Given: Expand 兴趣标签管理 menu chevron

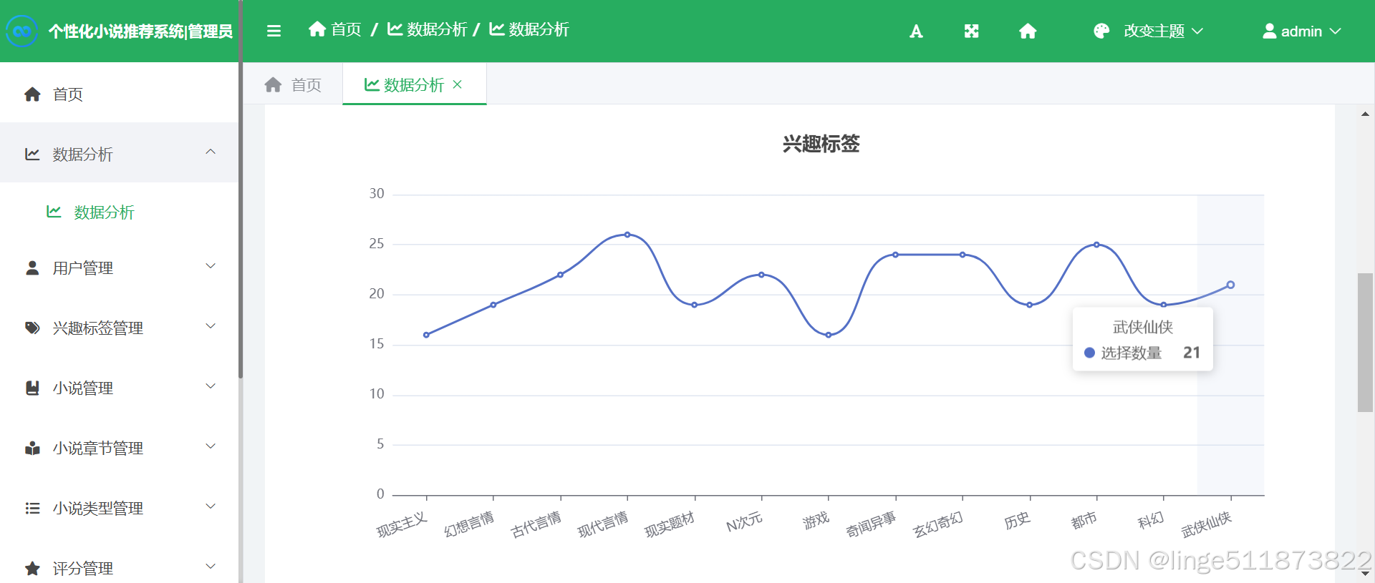Looking at the screenshot, I should pos(211,326).
